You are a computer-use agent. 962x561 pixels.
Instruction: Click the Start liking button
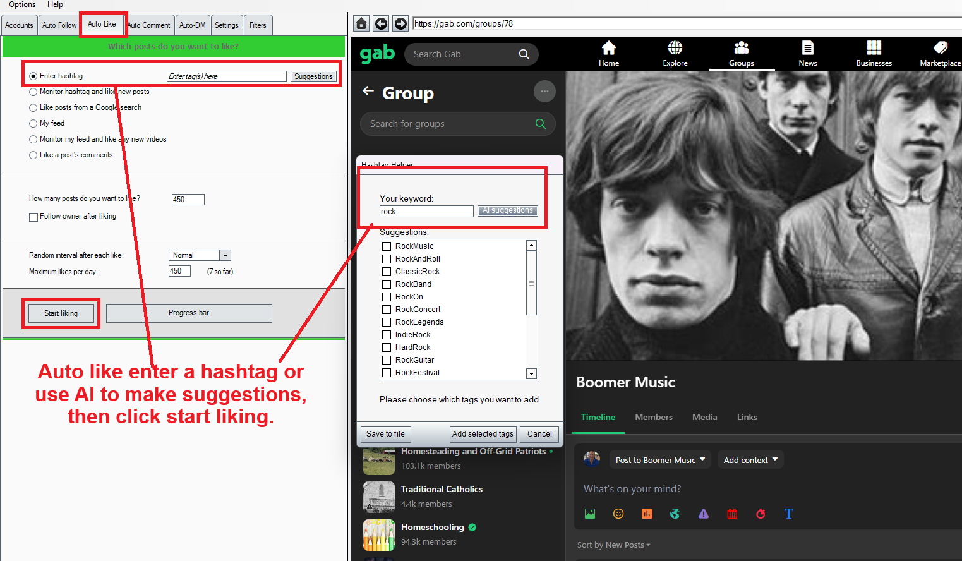61,313
